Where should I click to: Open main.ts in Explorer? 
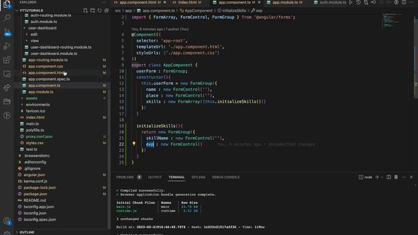point(32,124)
